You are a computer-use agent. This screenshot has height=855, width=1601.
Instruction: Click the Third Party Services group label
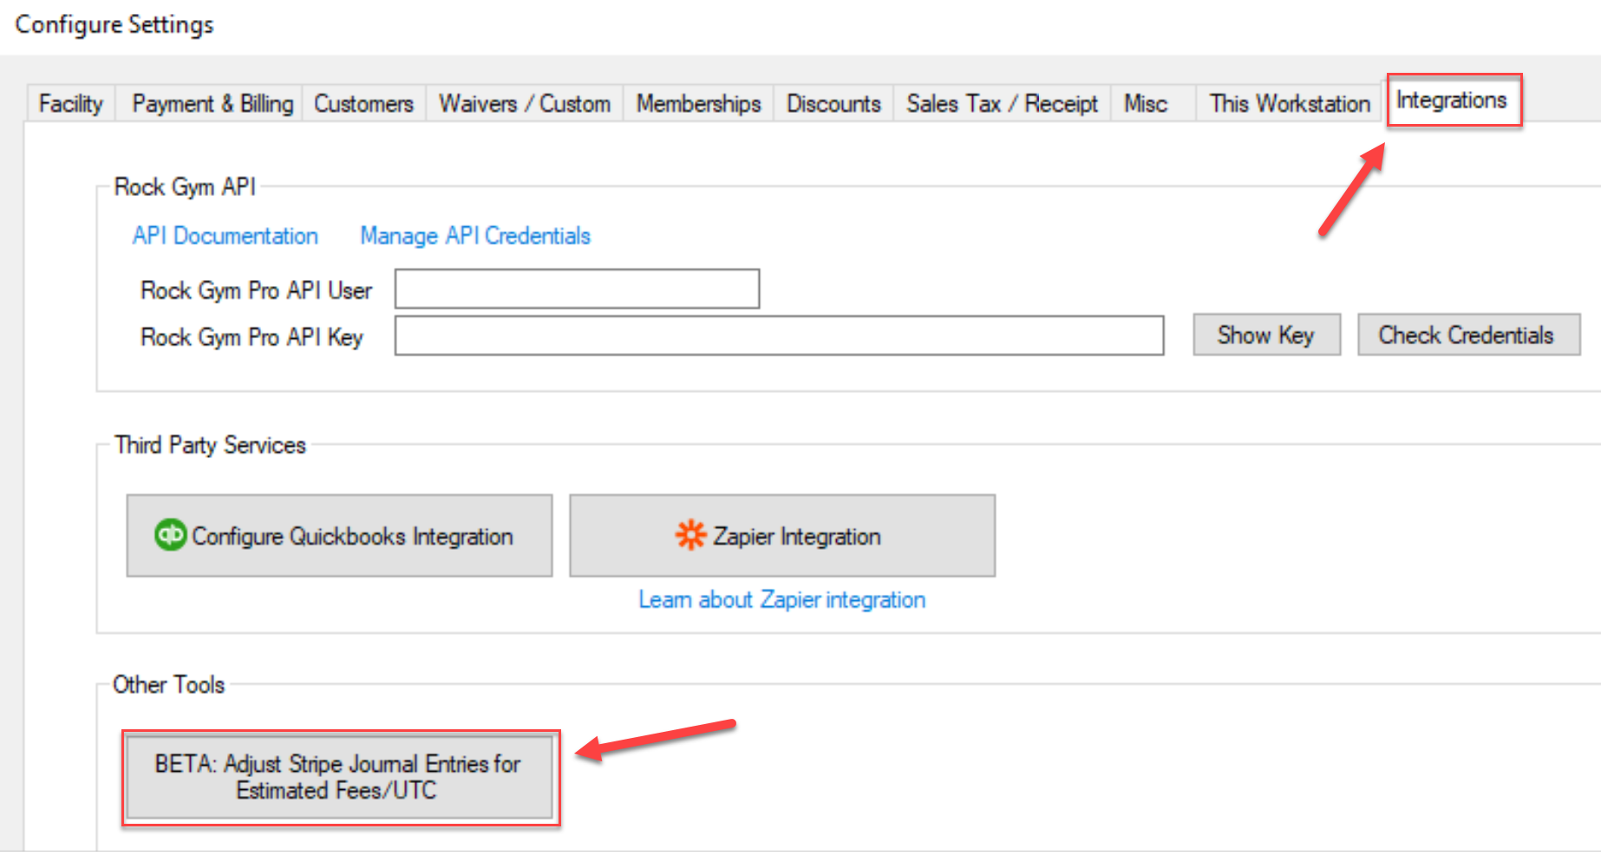coord(210,445)
